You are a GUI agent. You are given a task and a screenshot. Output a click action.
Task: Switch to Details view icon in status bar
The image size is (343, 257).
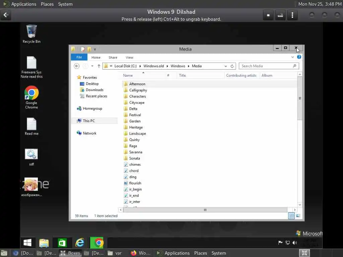291,216
